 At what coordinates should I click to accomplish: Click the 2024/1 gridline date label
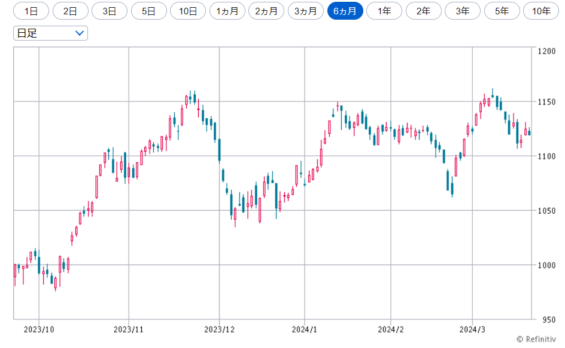[305, 329]
